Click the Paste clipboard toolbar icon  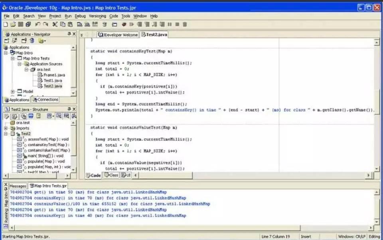[70, 24]
